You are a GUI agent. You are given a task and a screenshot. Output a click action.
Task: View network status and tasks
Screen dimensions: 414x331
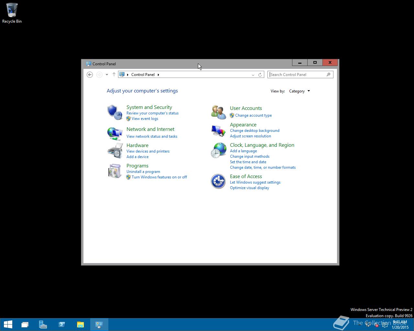coord(152,136)
